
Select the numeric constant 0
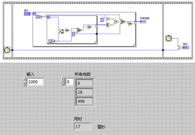point(74,34)
